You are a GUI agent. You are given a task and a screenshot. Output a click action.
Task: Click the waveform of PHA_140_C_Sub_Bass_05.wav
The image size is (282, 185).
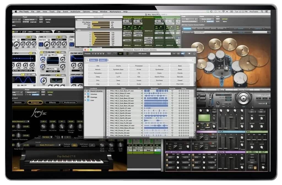(156, 106)
